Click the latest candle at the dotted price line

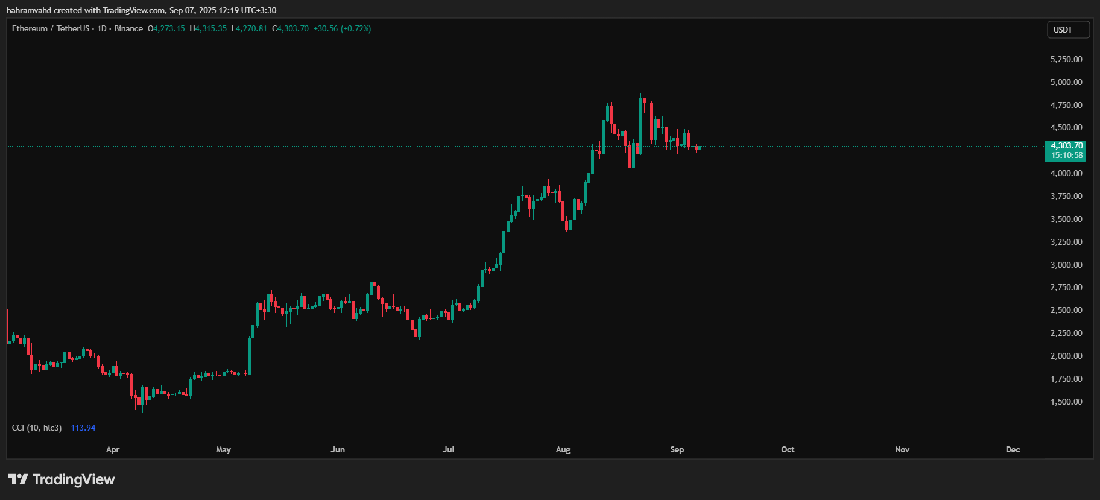click(x=700, y=147)
